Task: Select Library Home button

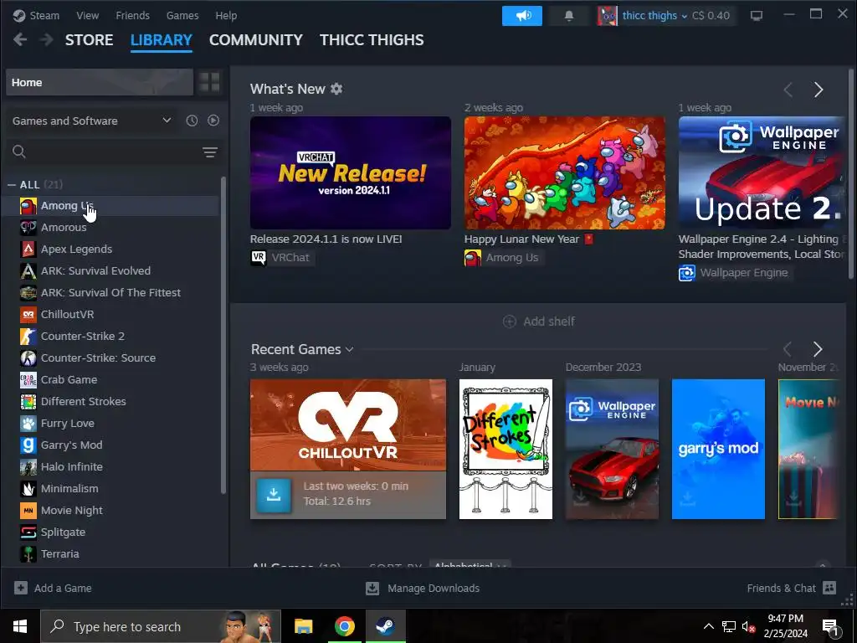Action: point(100,82)
